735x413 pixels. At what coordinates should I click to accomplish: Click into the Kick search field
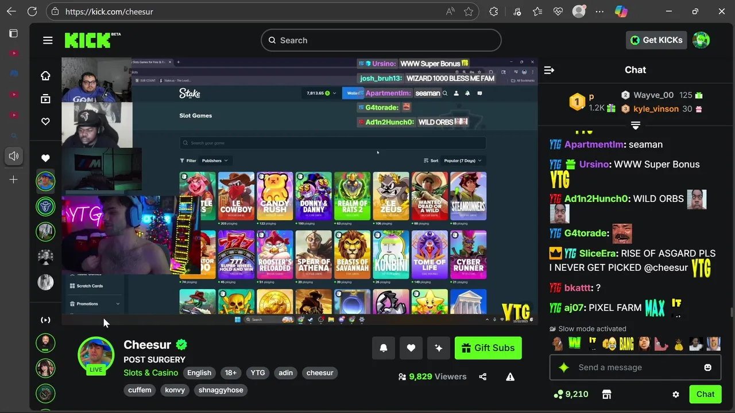(x=381, y=40)
